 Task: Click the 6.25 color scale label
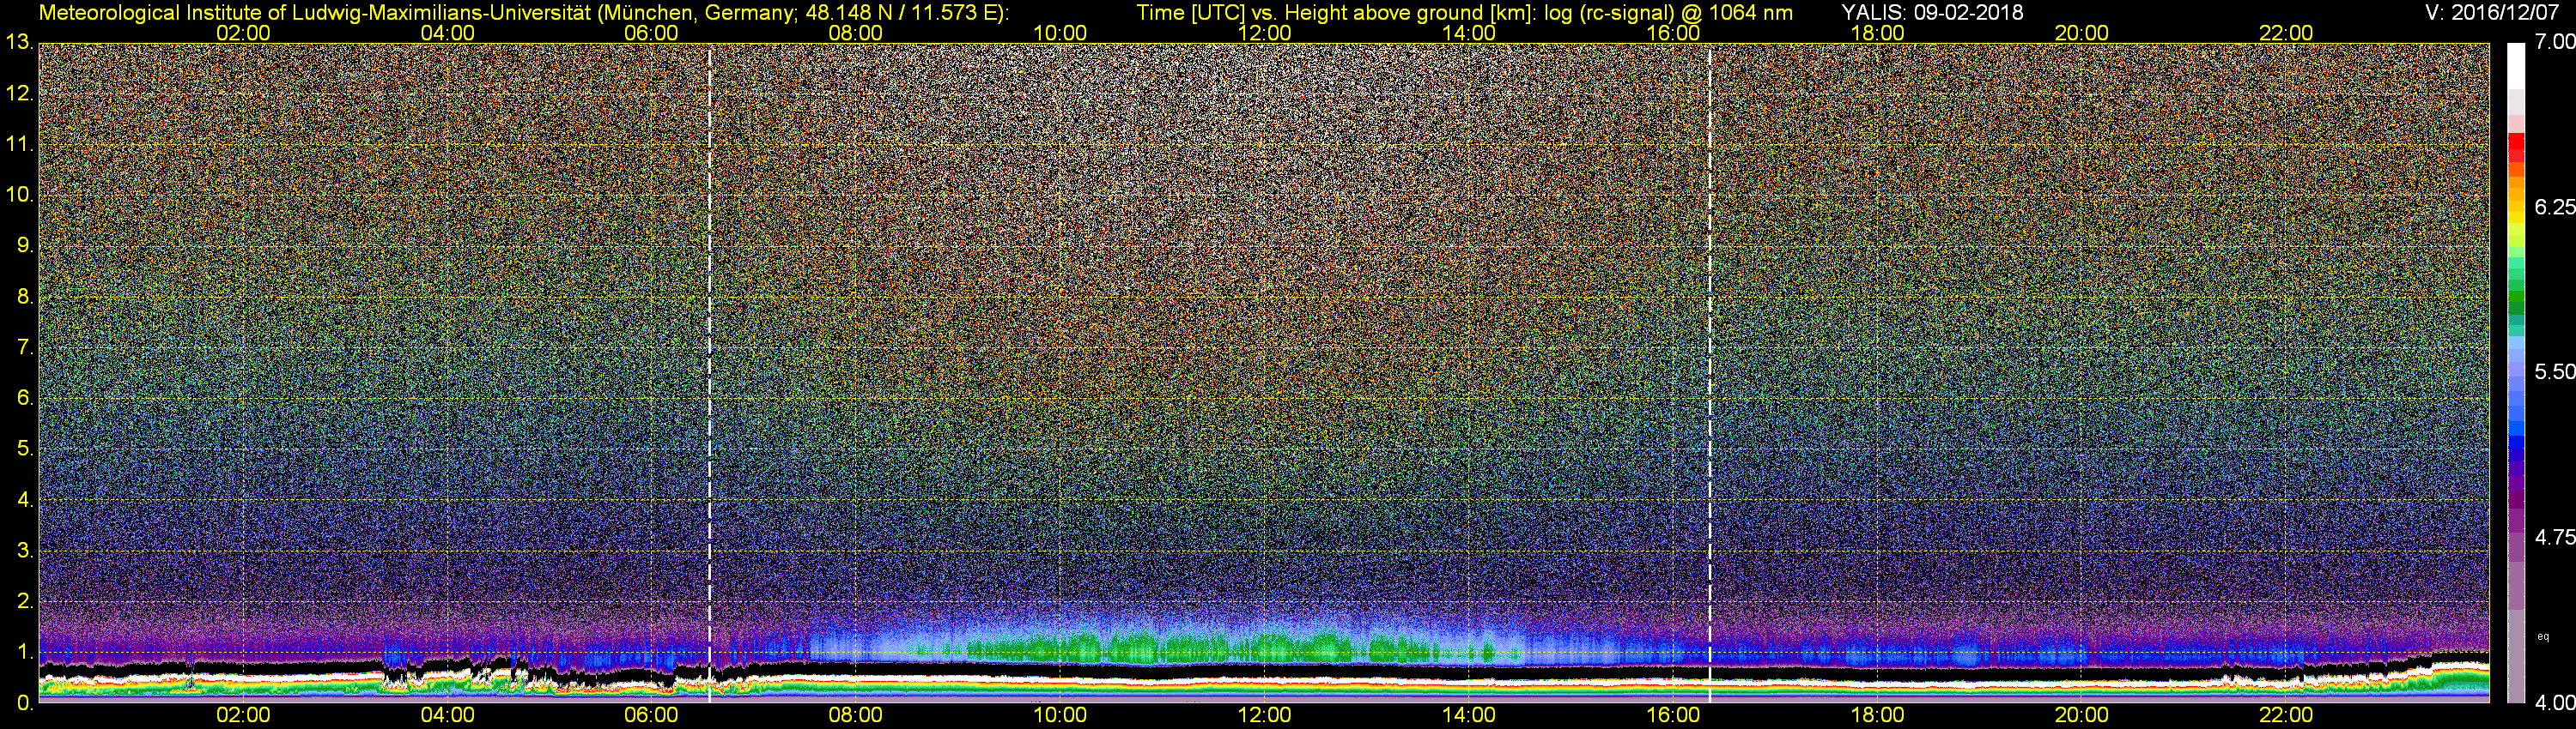tap(2554, 207)
